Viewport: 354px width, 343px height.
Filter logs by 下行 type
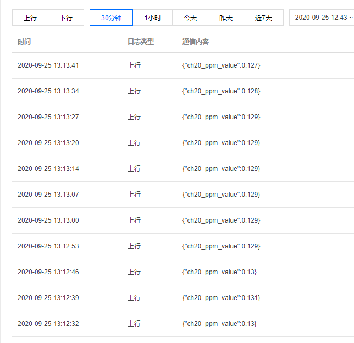[66, 18]
